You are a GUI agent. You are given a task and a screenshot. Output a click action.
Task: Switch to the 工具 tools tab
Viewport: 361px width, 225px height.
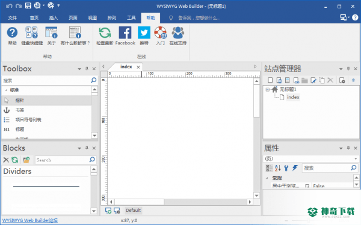click(x=131, y=18)
